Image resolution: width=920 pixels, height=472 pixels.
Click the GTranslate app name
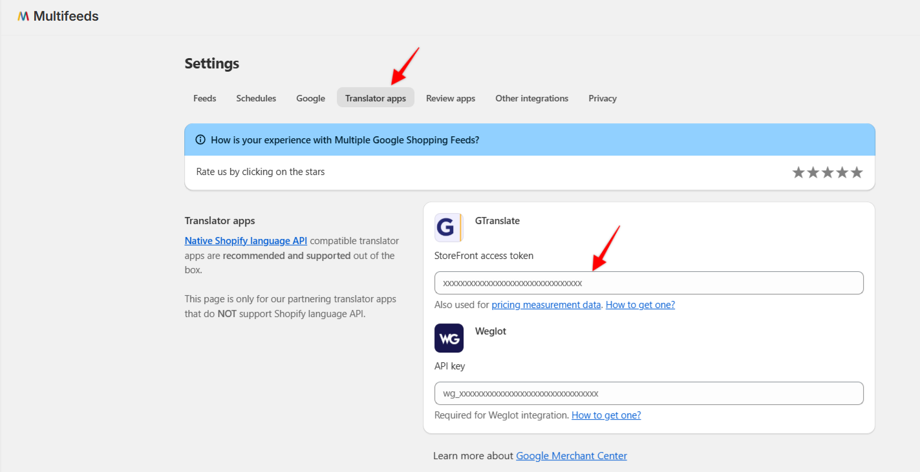point(497,221)
